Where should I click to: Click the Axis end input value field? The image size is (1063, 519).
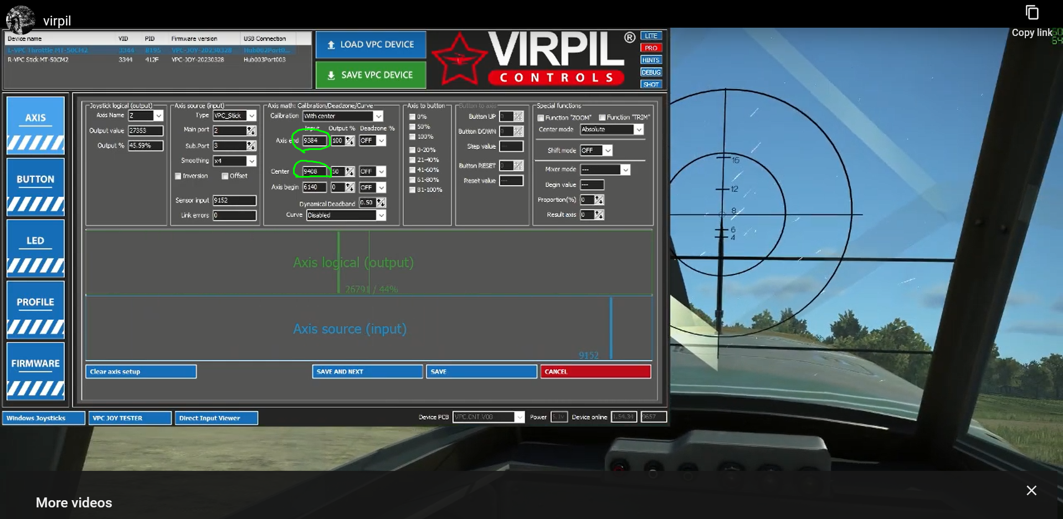pyautogui.click(x=314, y=141)
